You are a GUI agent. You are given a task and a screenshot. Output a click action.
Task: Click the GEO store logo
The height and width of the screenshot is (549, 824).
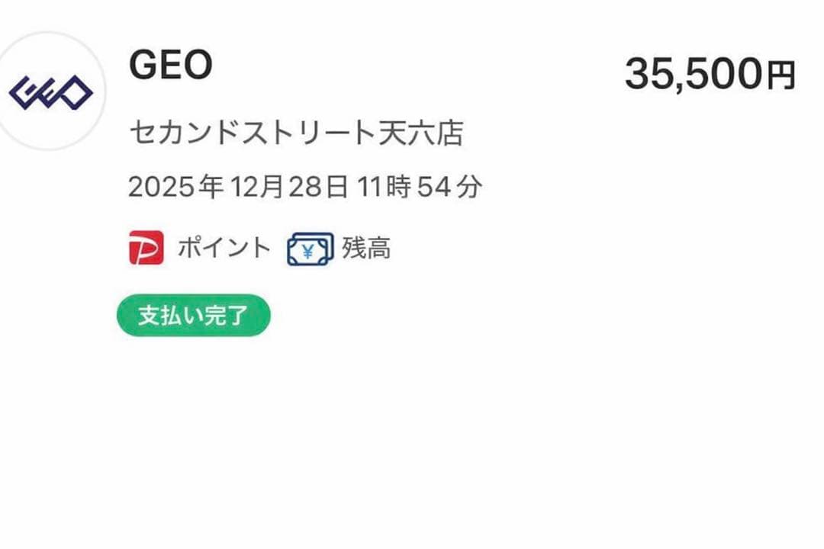(x=50, y=92)
